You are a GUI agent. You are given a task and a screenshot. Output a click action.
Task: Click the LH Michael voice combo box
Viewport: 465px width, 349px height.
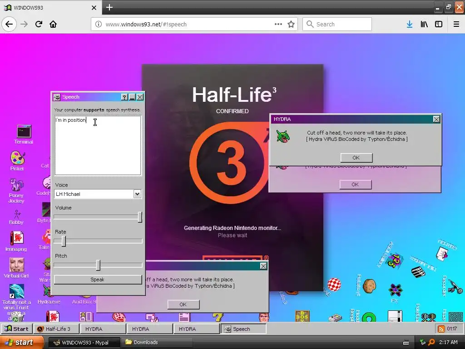(98, 194)
